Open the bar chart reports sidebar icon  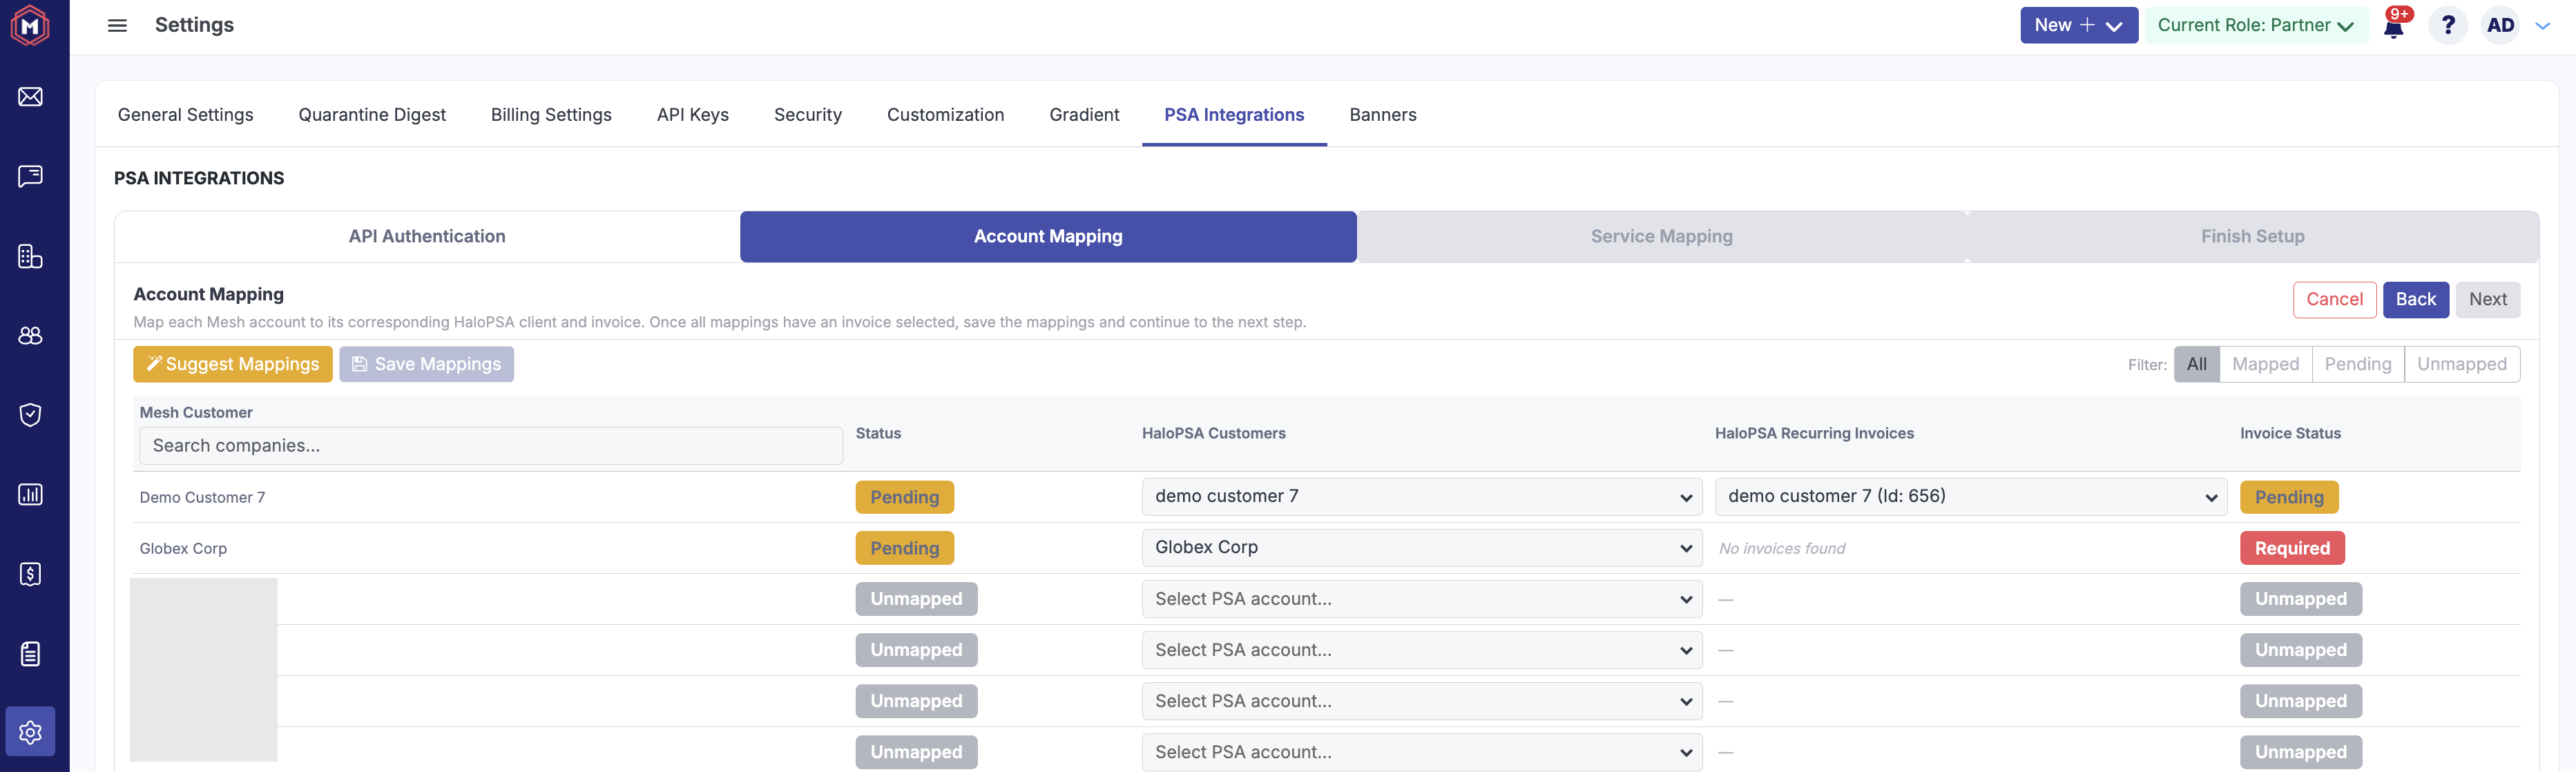pyautogui.click(x=30, y=494)
